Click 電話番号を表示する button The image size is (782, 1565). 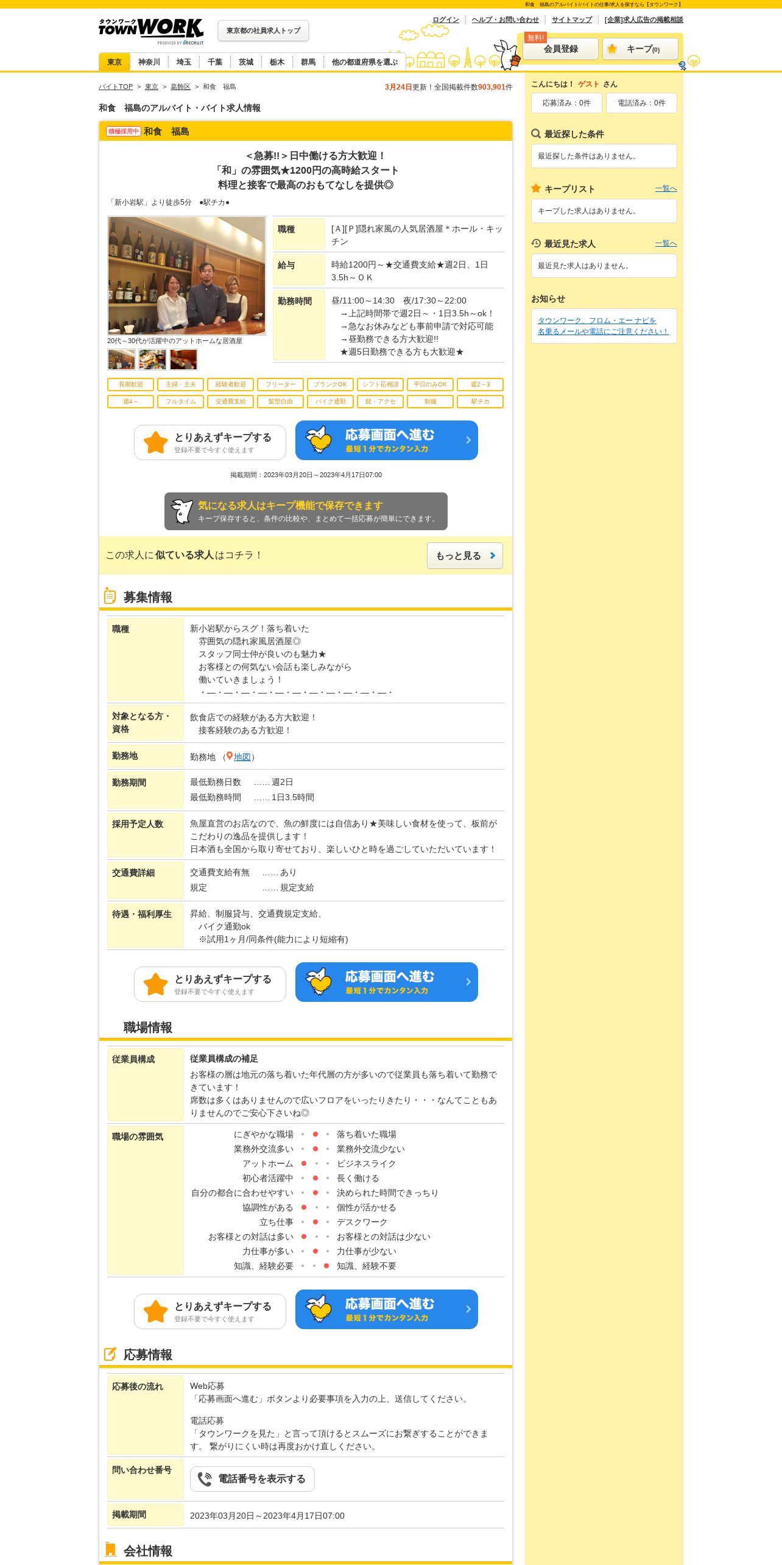(252, 1479)
